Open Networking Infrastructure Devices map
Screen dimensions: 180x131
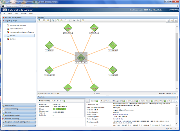pos(22,32)
